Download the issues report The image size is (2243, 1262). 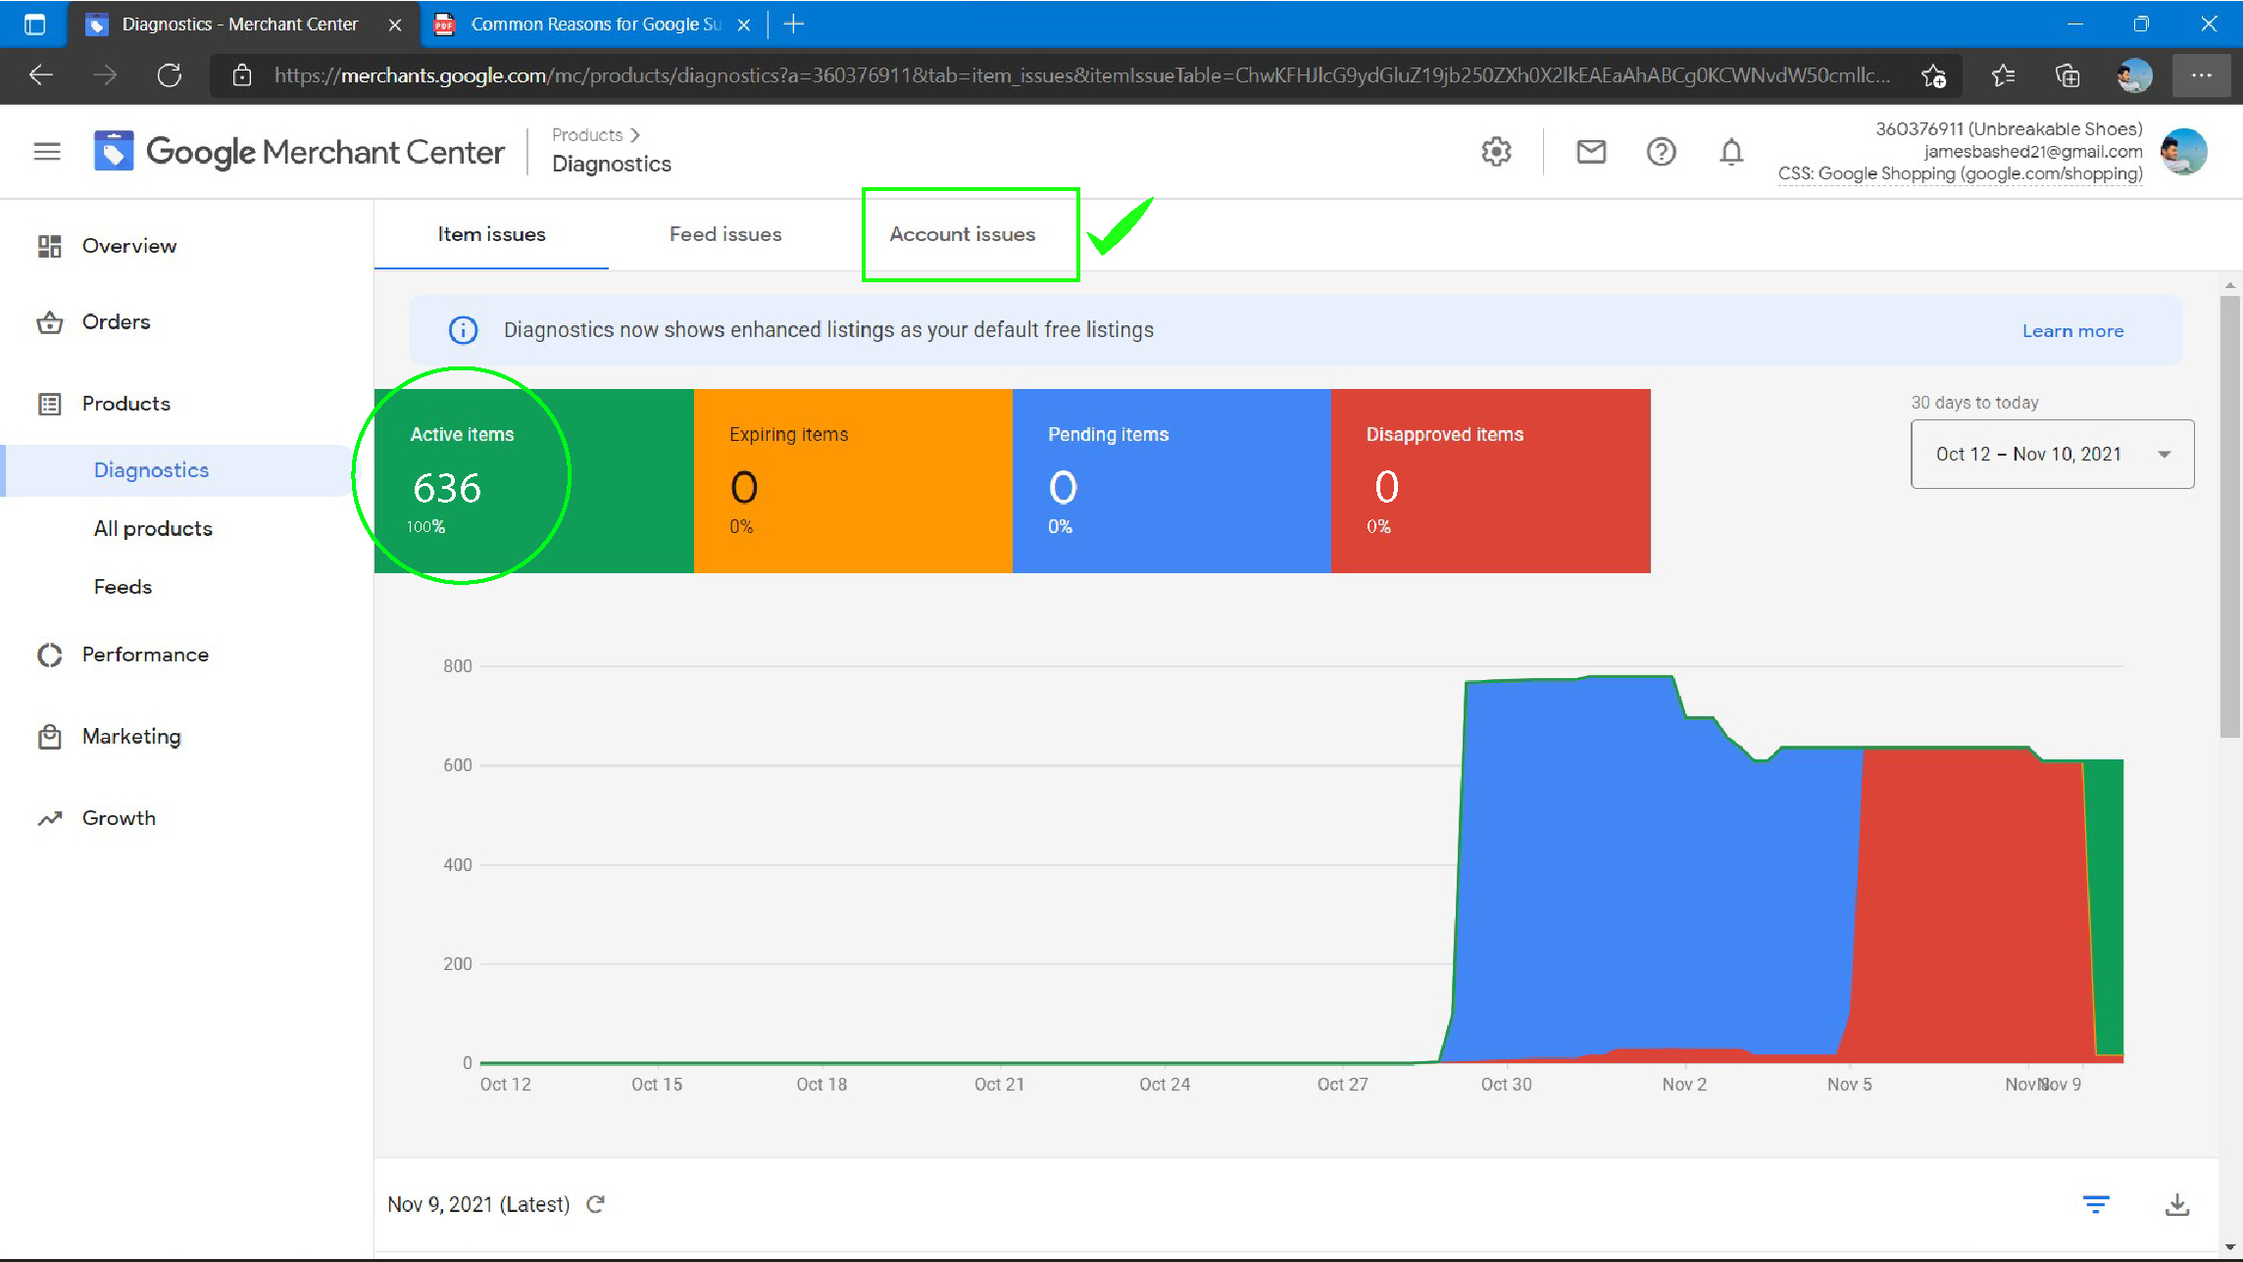click(2179, 1203)
